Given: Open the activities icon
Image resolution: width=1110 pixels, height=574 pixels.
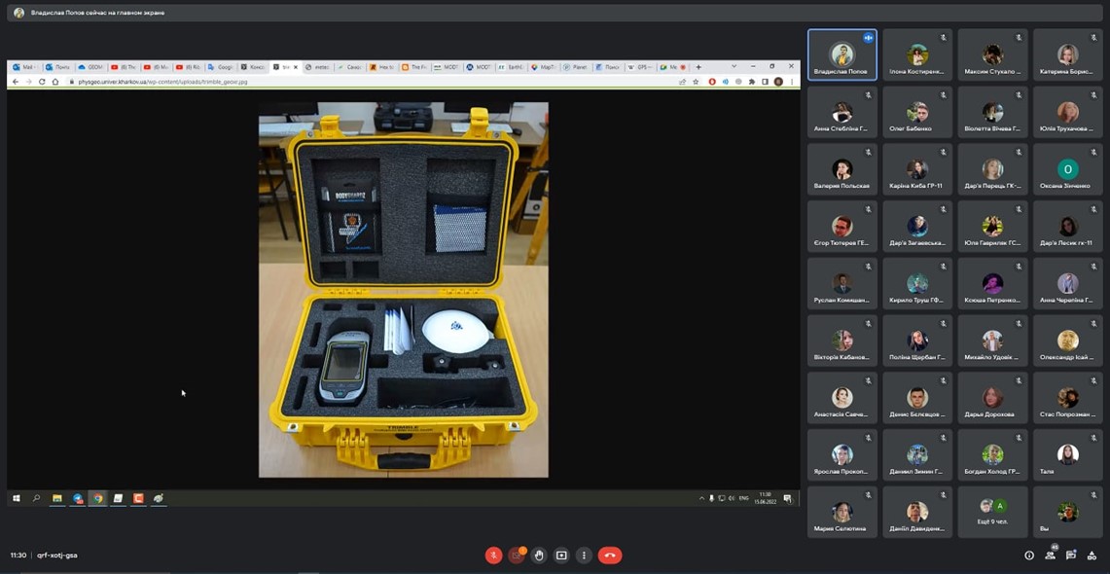Looking at the screenshot, I should pos(1092,556).
